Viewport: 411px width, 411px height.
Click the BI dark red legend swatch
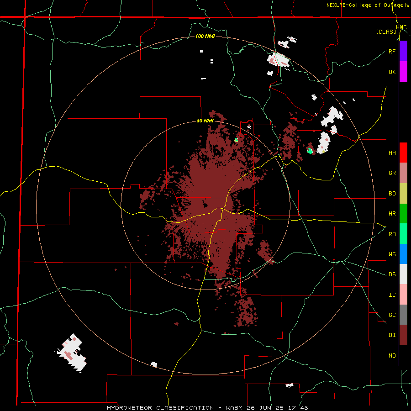(403, 335)
